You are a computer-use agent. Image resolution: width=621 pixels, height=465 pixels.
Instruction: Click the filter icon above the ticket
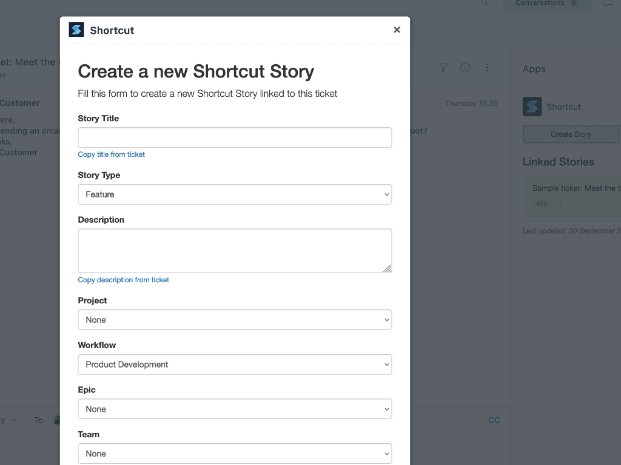tap(443, 68)
